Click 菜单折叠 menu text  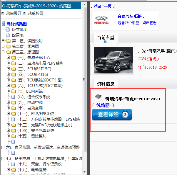[36, 13]
